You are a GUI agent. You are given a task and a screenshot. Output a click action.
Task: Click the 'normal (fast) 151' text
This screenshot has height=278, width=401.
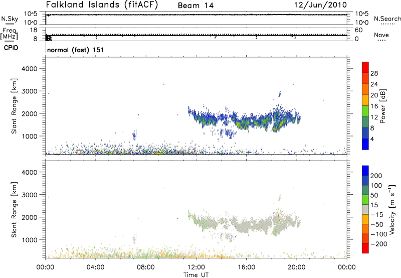click(76, 50)
